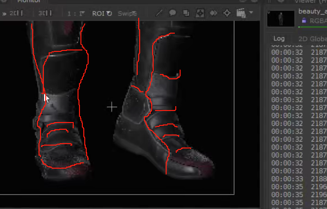Toggle the 3D monitor view mode
Screen dimensions: 327x209
pos(45,13)
